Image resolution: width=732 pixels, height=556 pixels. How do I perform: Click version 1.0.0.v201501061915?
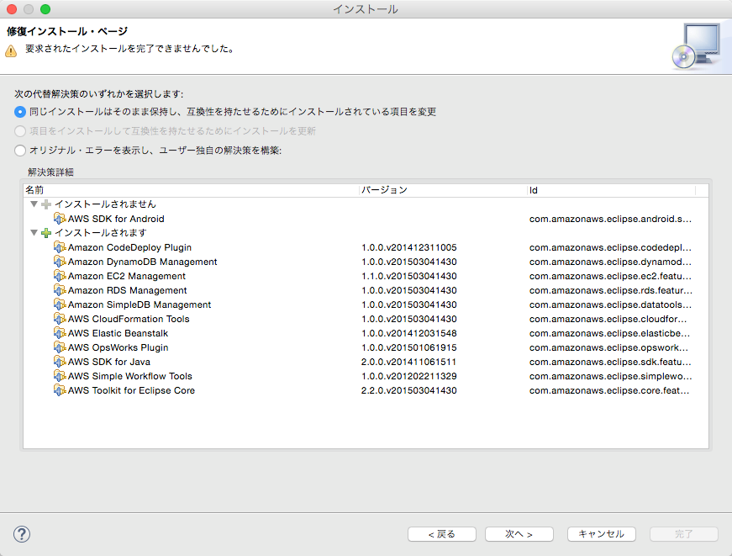coord(409,347)
